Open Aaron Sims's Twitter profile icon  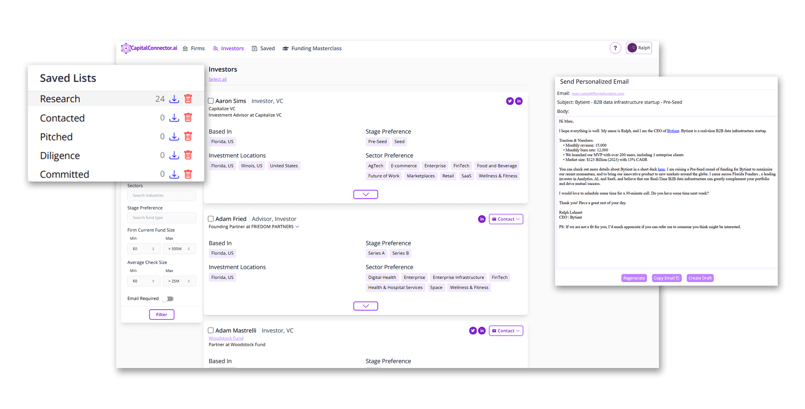tap(510, 101)
